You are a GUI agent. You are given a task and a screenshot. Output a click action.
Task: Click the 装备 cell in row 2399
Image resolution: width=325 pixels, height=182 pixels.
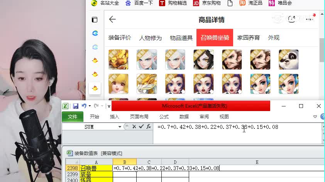[96, 174]
